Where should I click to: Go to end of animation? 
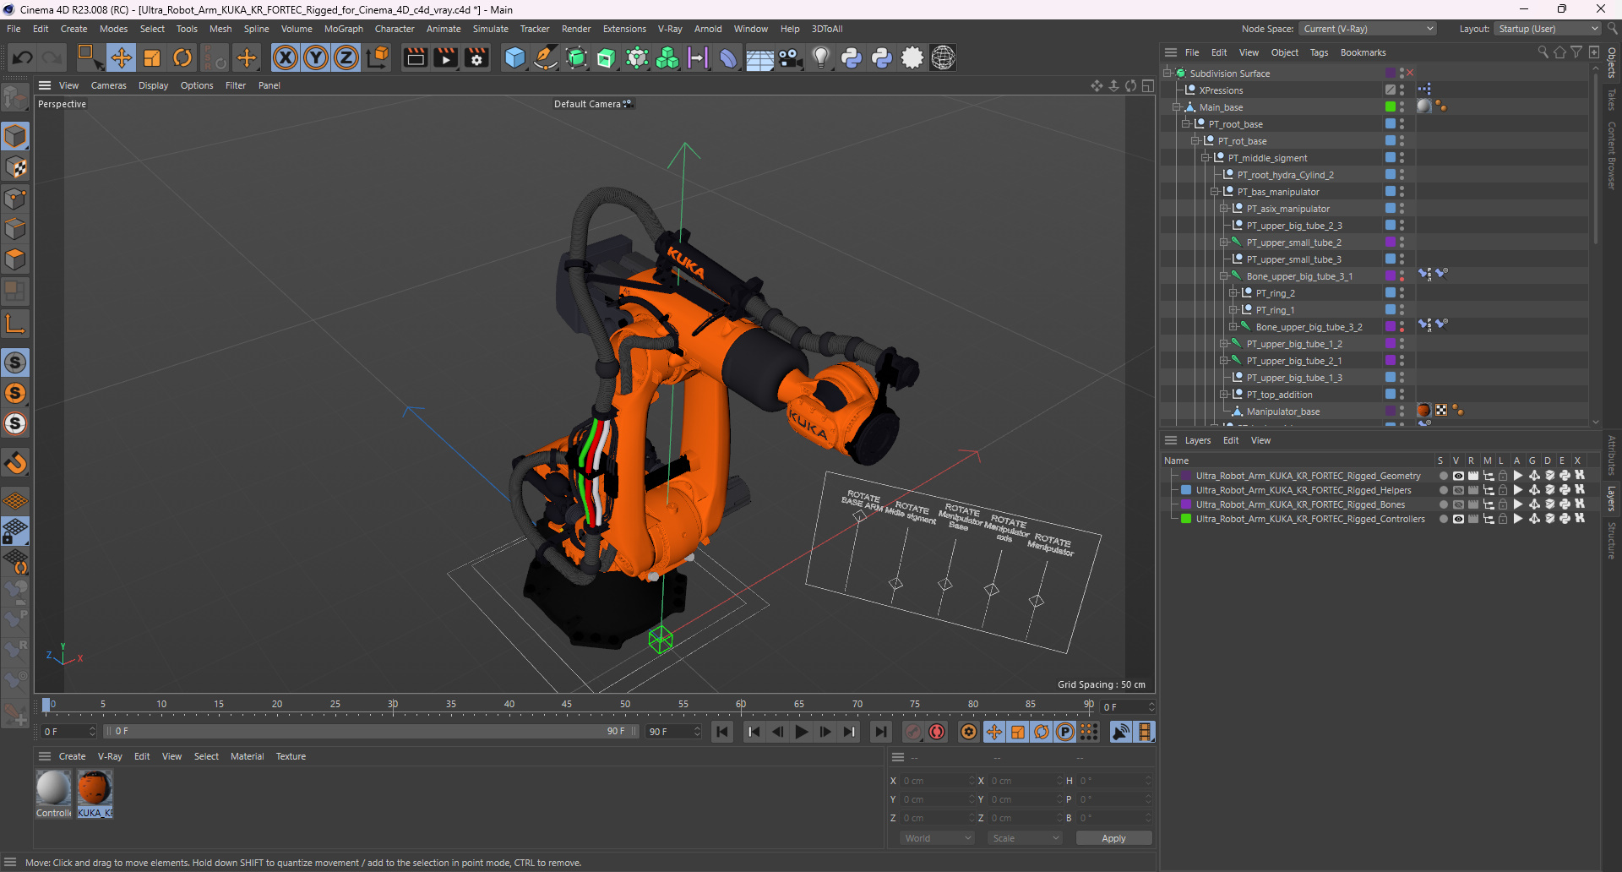(x=881, y=732)
